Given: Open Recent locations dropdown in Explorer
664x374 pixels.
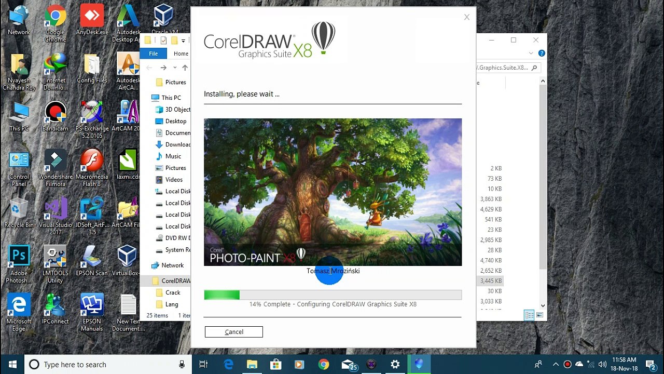Looking at the screenshot, I should coord(175,68).
